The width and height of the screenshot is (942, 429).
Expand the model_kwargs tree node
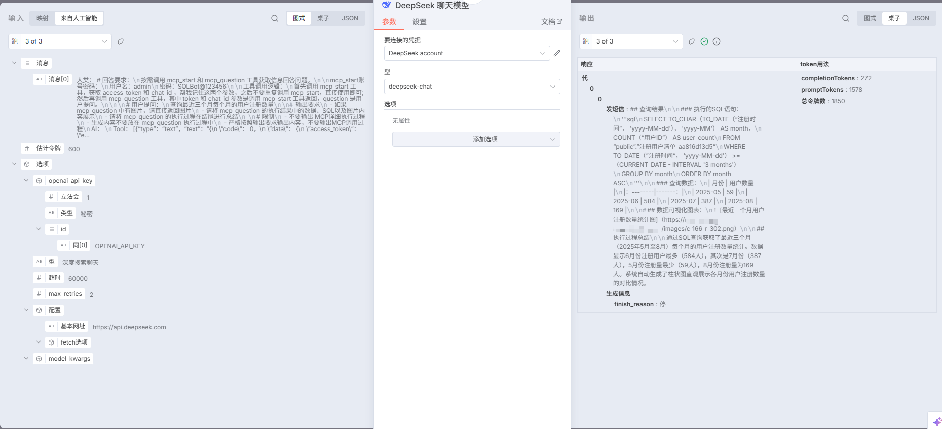coord(26,359)
